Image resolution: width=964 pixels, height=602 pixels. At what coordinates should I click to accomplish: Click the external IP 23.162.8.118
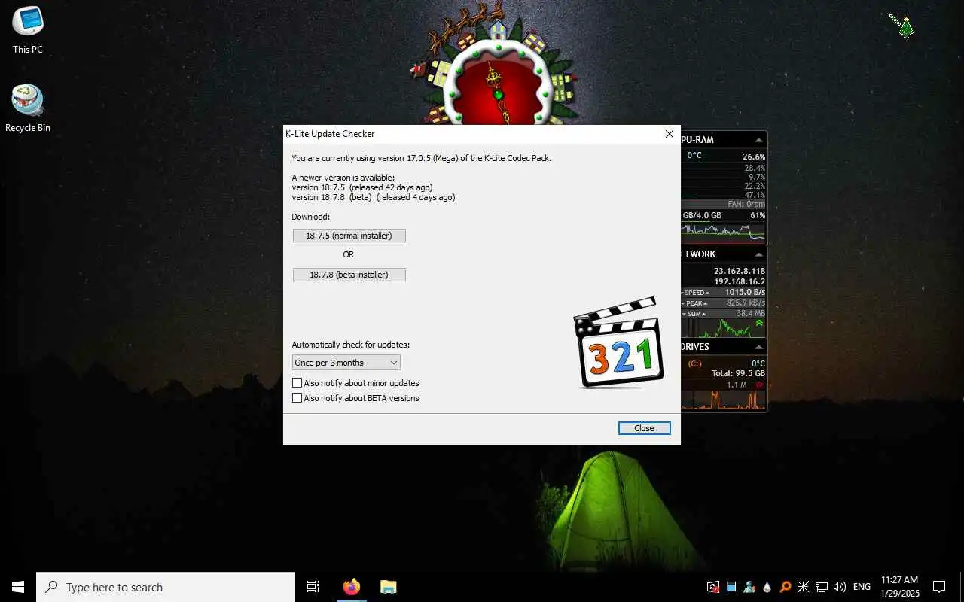pyautogui.click(x=740, y=271)
